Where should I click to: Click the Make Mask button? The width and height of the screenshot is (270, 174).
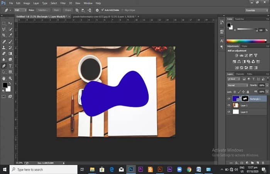(56, 10)
